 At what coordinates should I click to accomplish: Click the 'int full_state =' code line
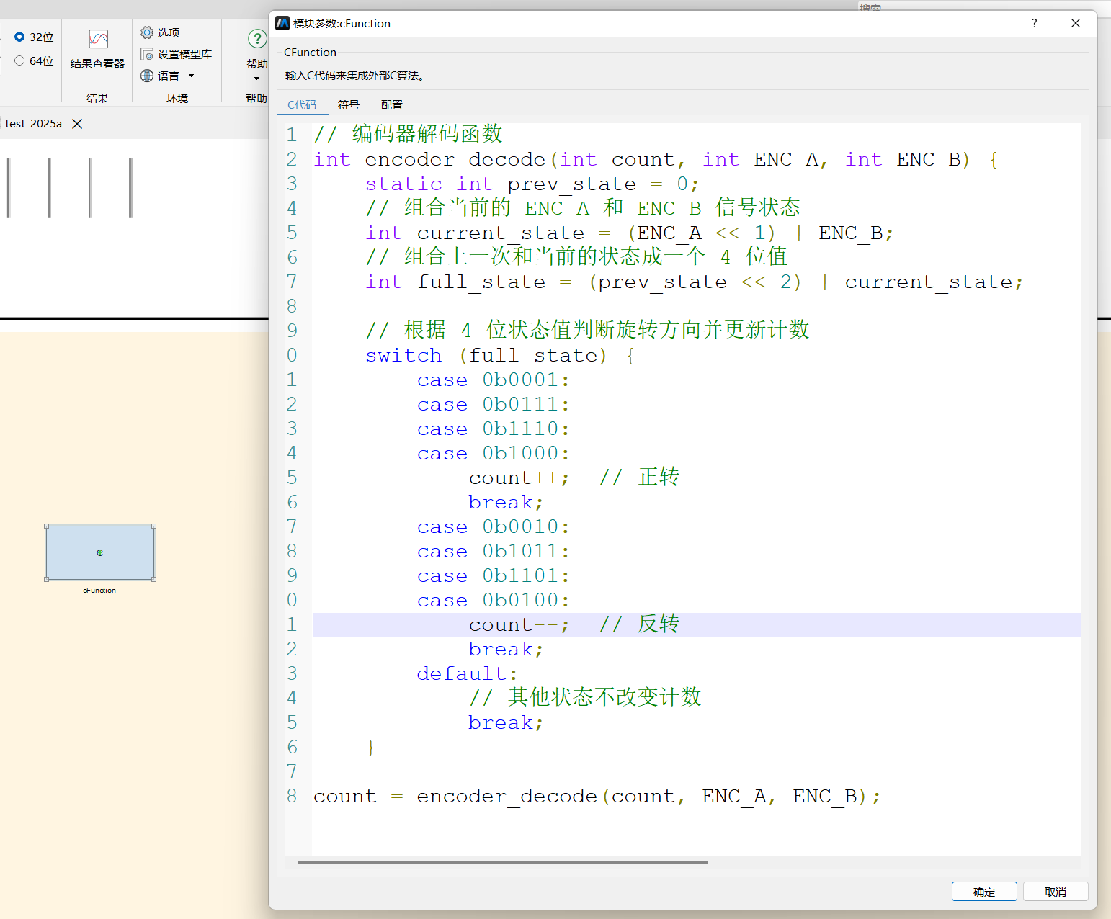click(694, 282)
